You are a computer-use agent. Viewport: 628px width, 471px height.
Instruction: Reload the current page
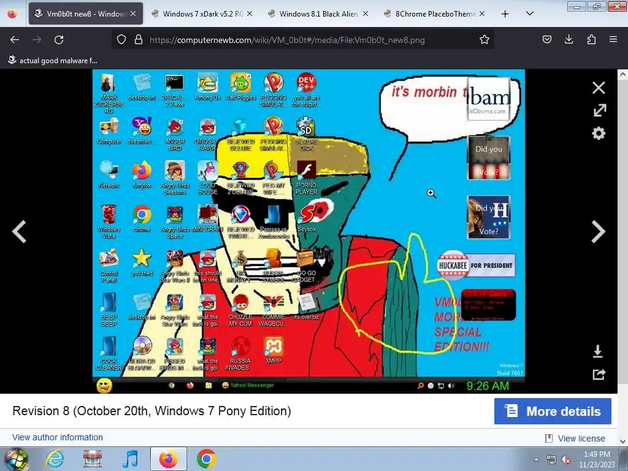pos(59,40)
